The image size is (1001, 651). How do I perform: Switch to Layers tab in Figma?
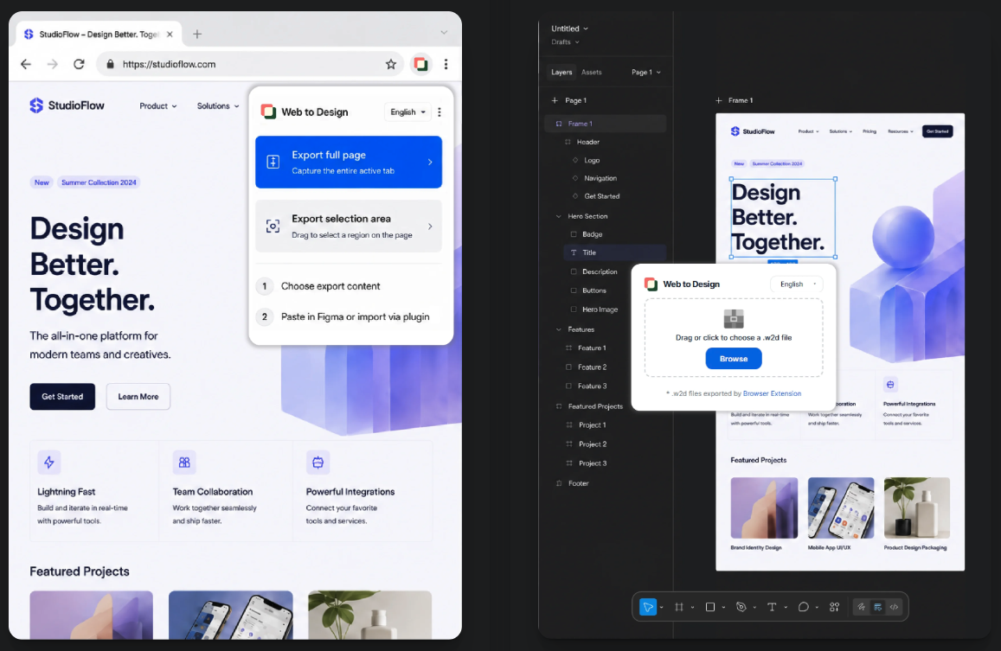click(561, 72)
